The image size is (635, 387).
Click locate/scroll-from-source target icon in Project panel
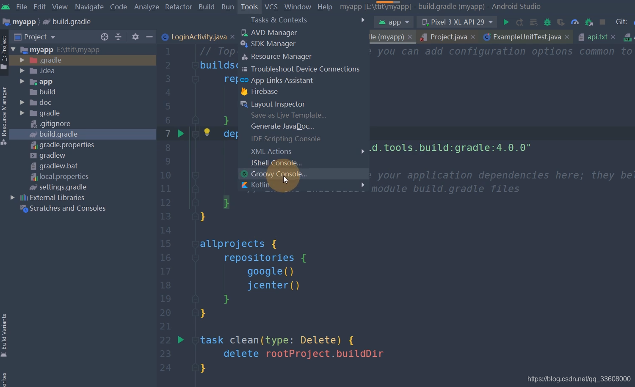[105, 37]
